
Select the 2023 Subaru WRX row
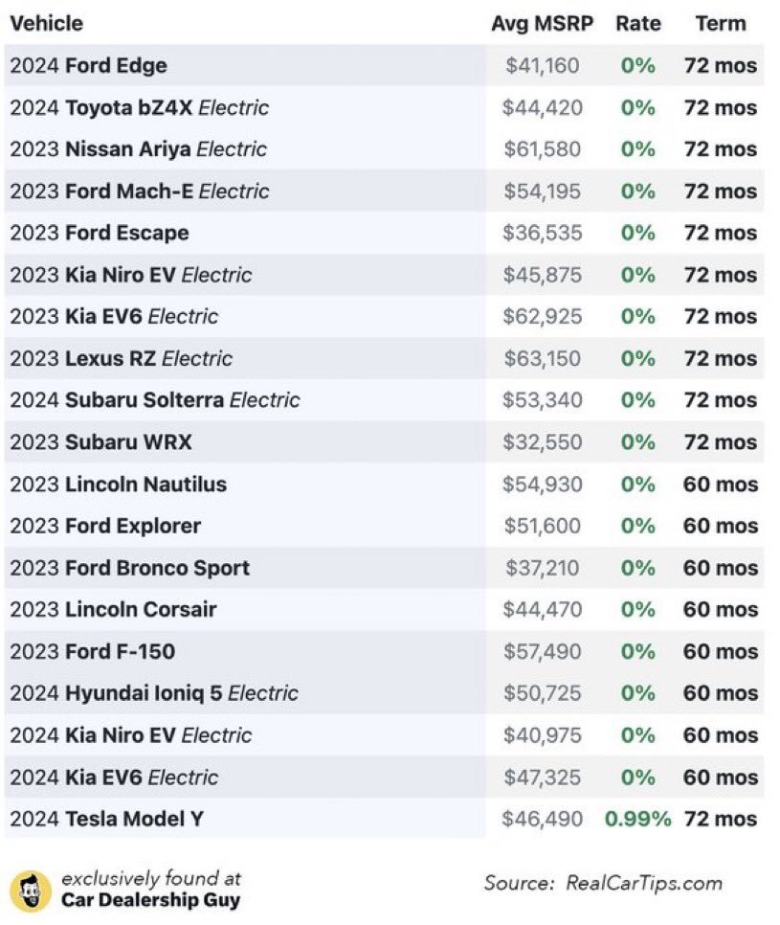384,442
